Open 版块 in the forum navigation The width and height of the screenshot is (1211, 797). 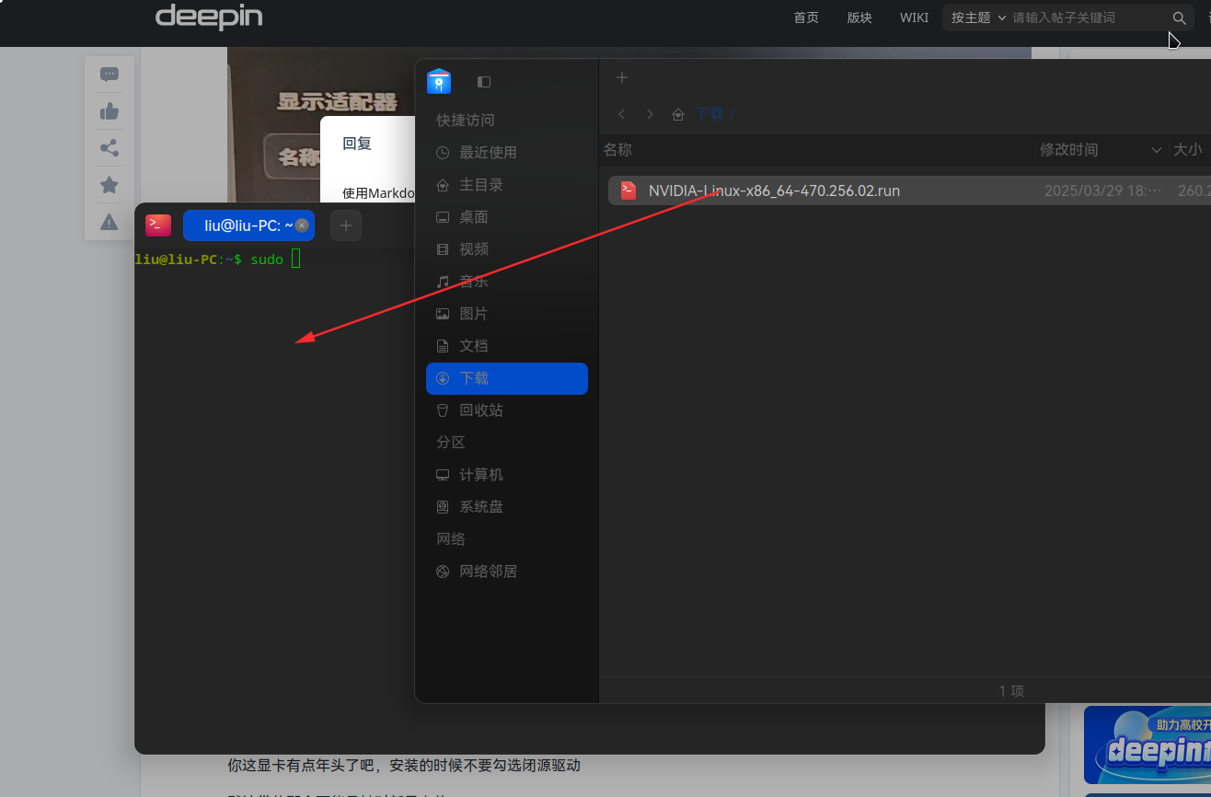point(859,17)
